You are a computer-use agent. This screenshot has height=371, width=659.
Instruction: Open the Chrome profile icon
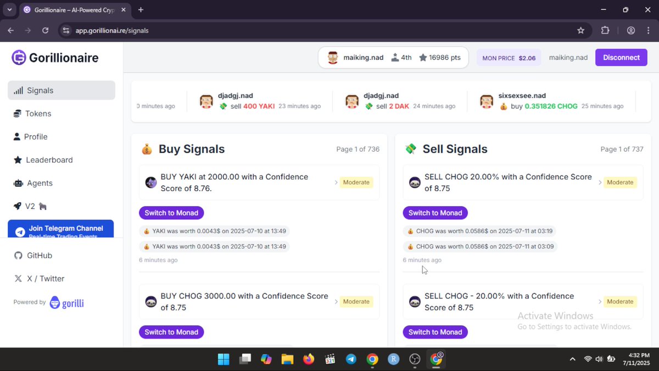click(x=631, y=31)
